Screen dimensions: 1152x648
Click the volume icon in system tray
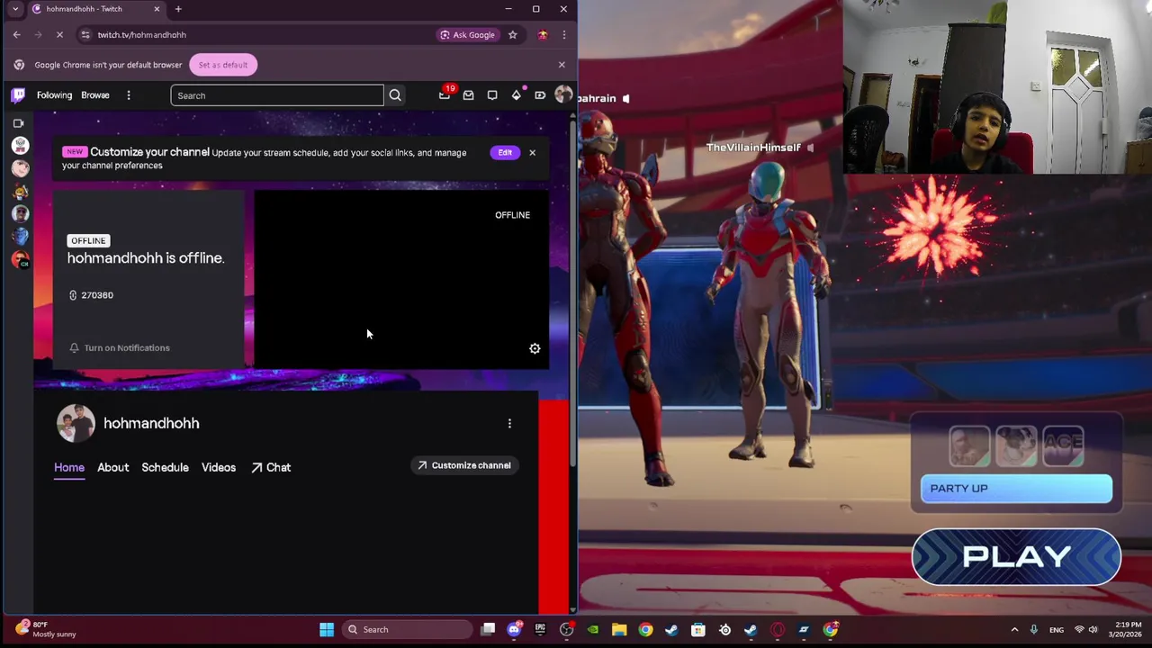(1093, 629)
